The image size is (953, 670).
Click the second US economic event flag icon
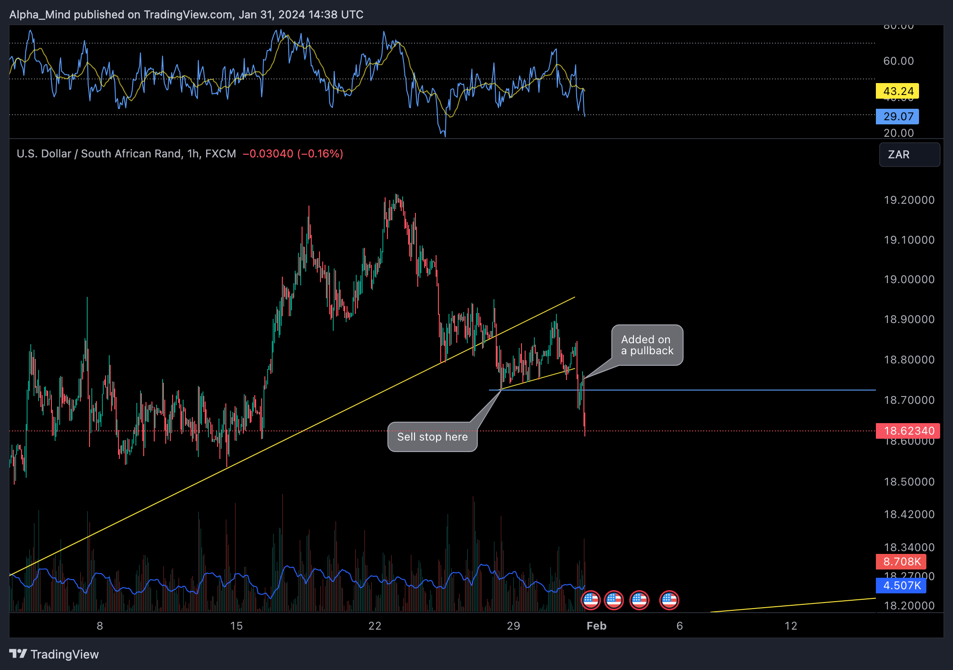click(614, 600)
